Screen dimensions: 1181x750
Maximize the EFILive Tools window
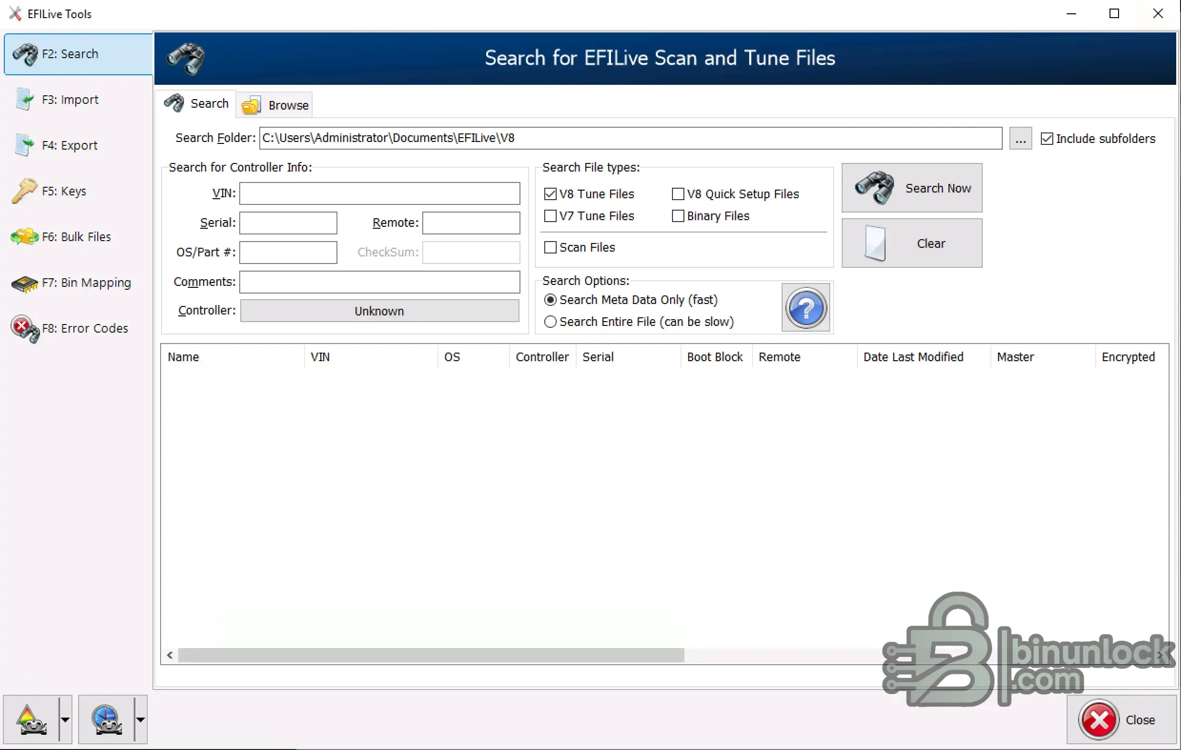click(1114, 14)
